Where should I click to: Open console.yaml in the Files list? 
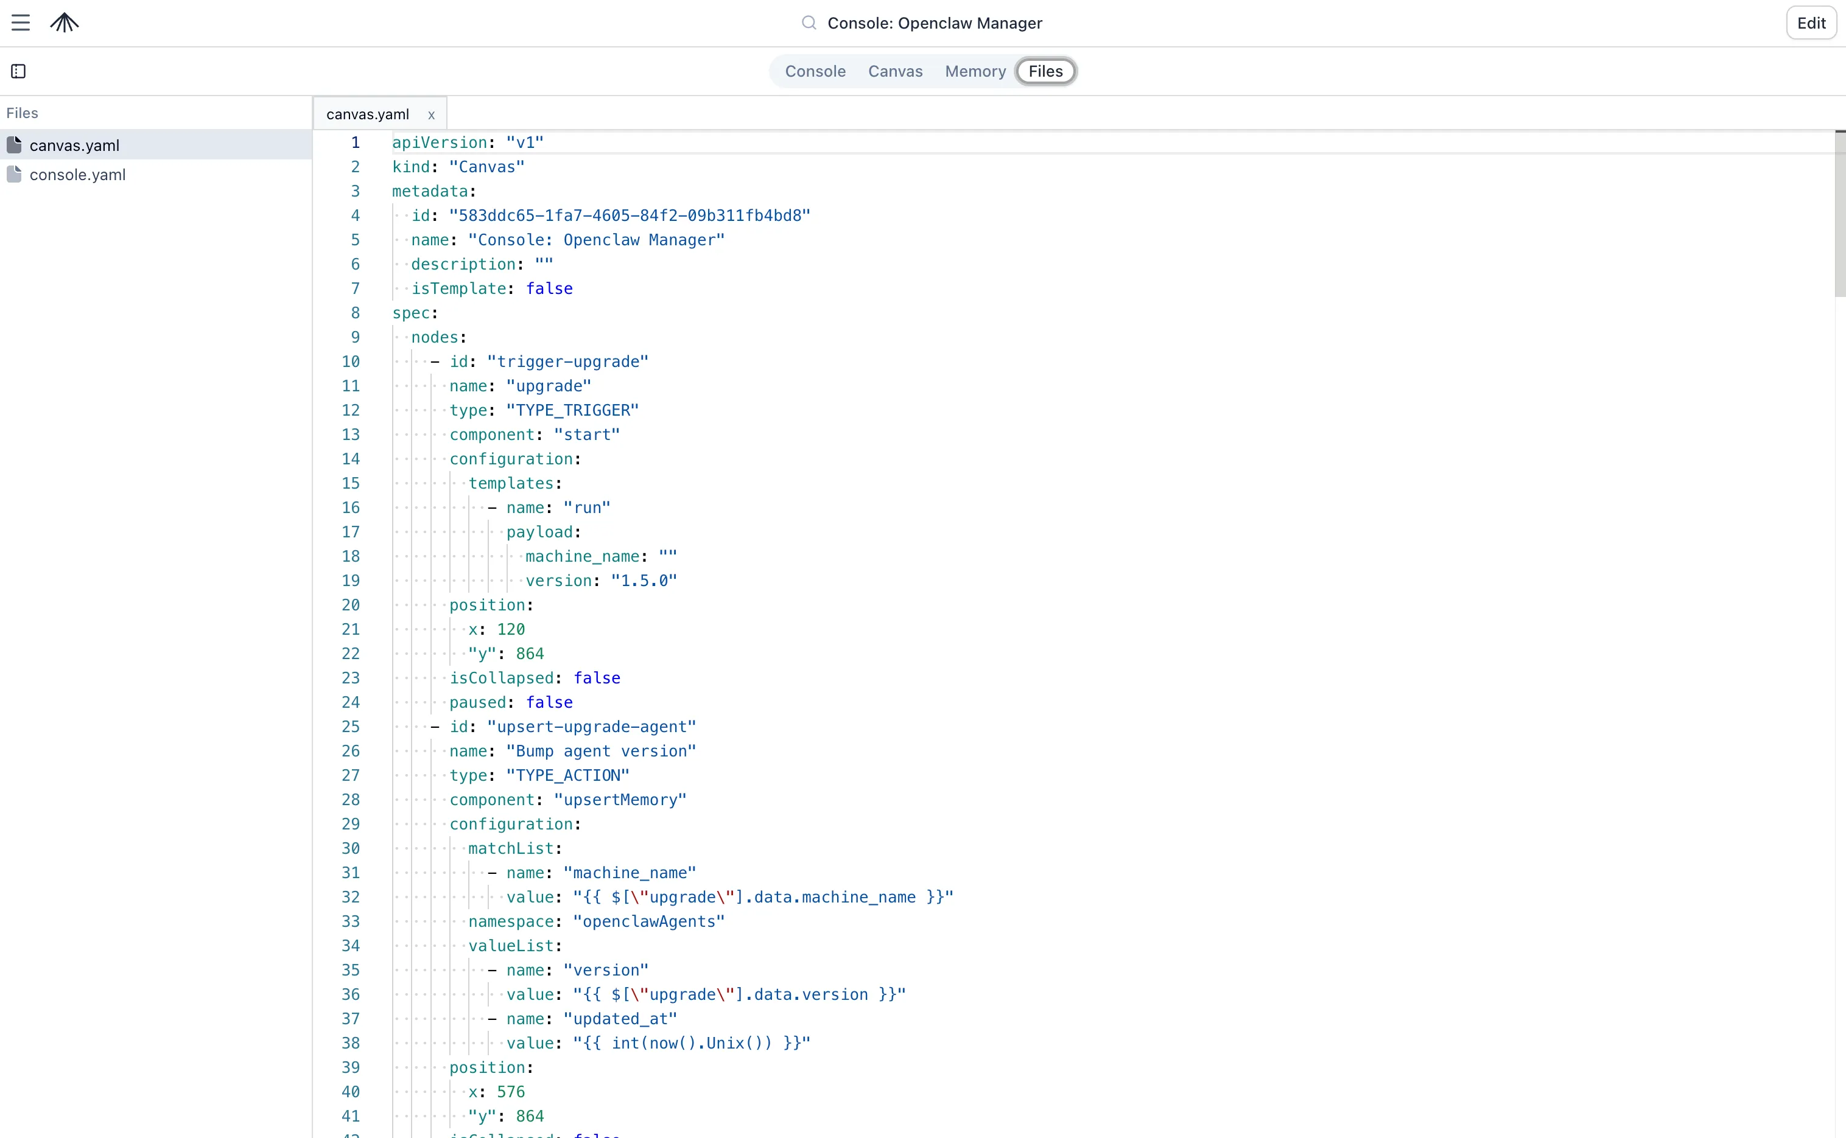point(156,174)
